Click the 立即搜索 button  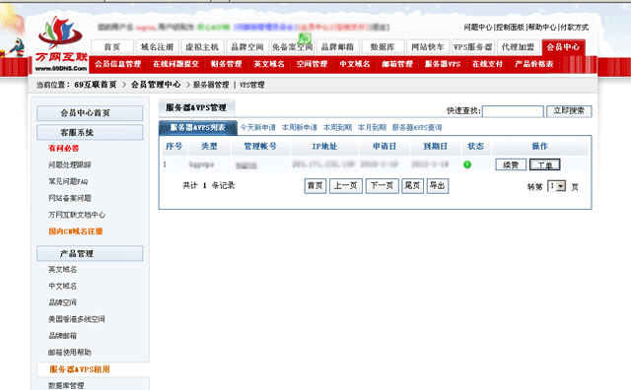pos(569,111)
